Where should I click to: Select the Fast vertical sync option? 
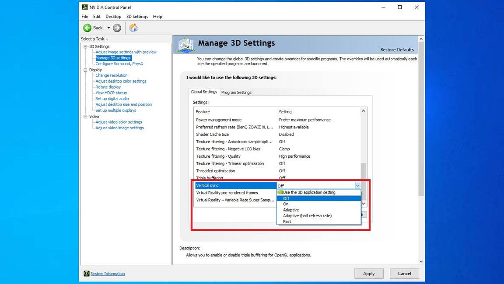coord(287,222)
